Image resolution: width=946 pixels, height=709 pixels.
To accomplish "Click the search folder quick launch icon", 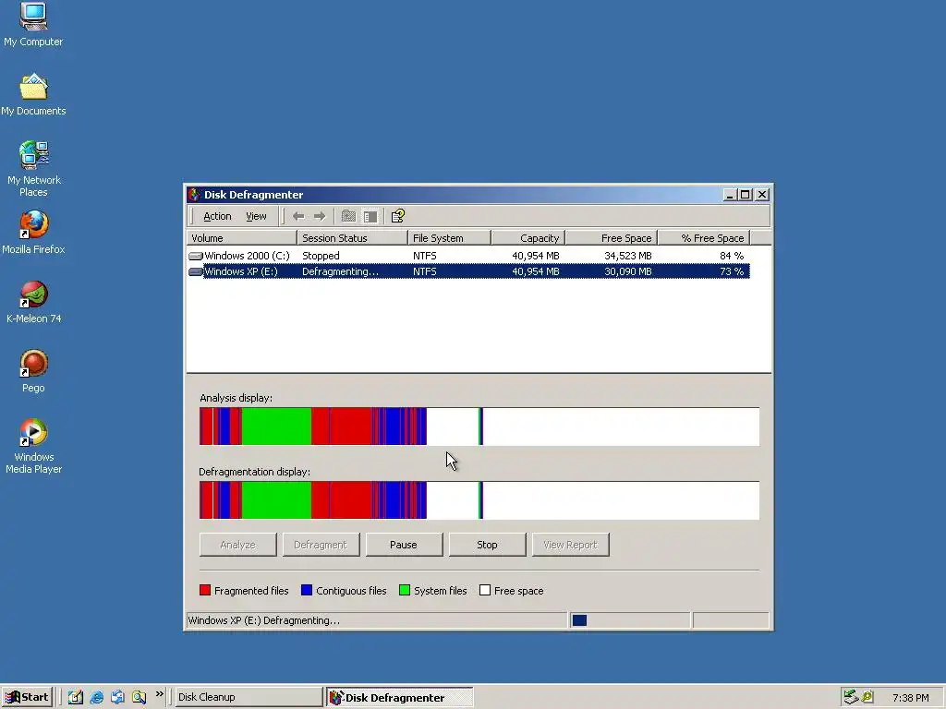I will click(139, 697).
